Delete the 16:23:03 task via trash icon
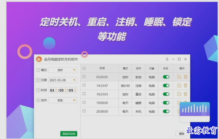The width and height of the screenshot is (219, 139). point(185,94)
